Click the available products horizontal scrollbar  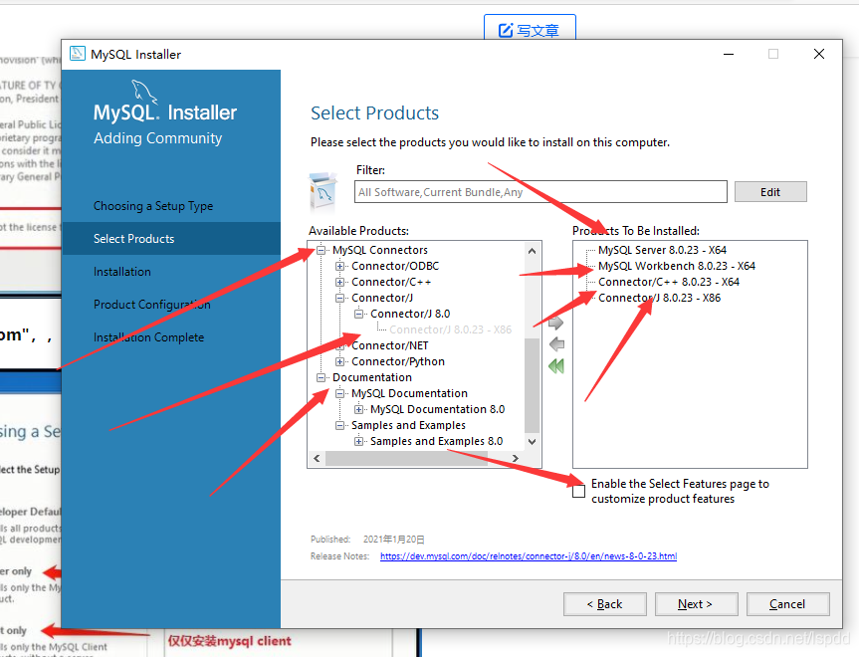406,458
